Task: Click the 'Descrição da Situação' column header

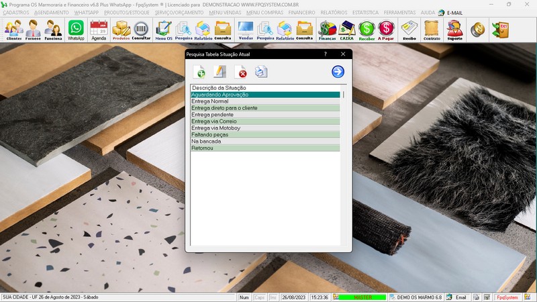Action: [219, 88]
